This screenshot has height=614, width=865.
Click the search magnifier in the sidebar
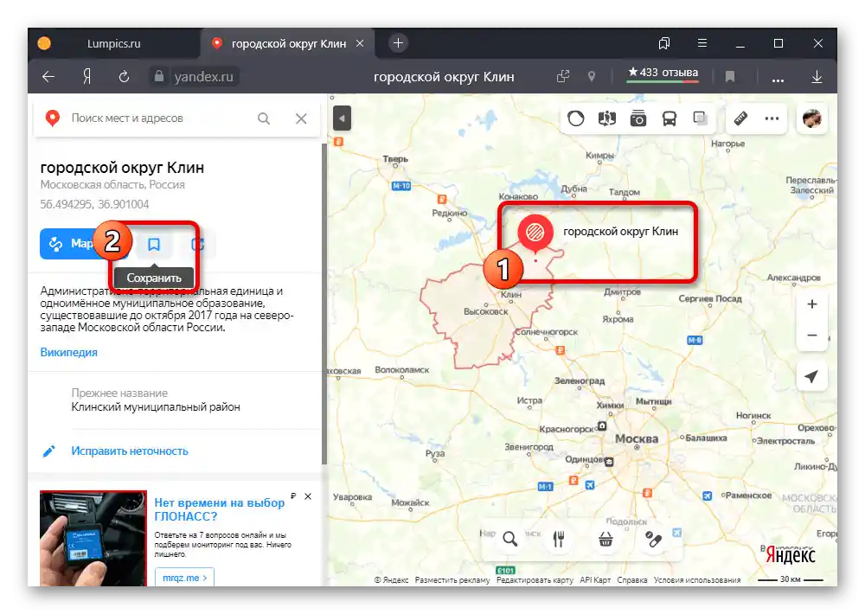tap(264, 118)
